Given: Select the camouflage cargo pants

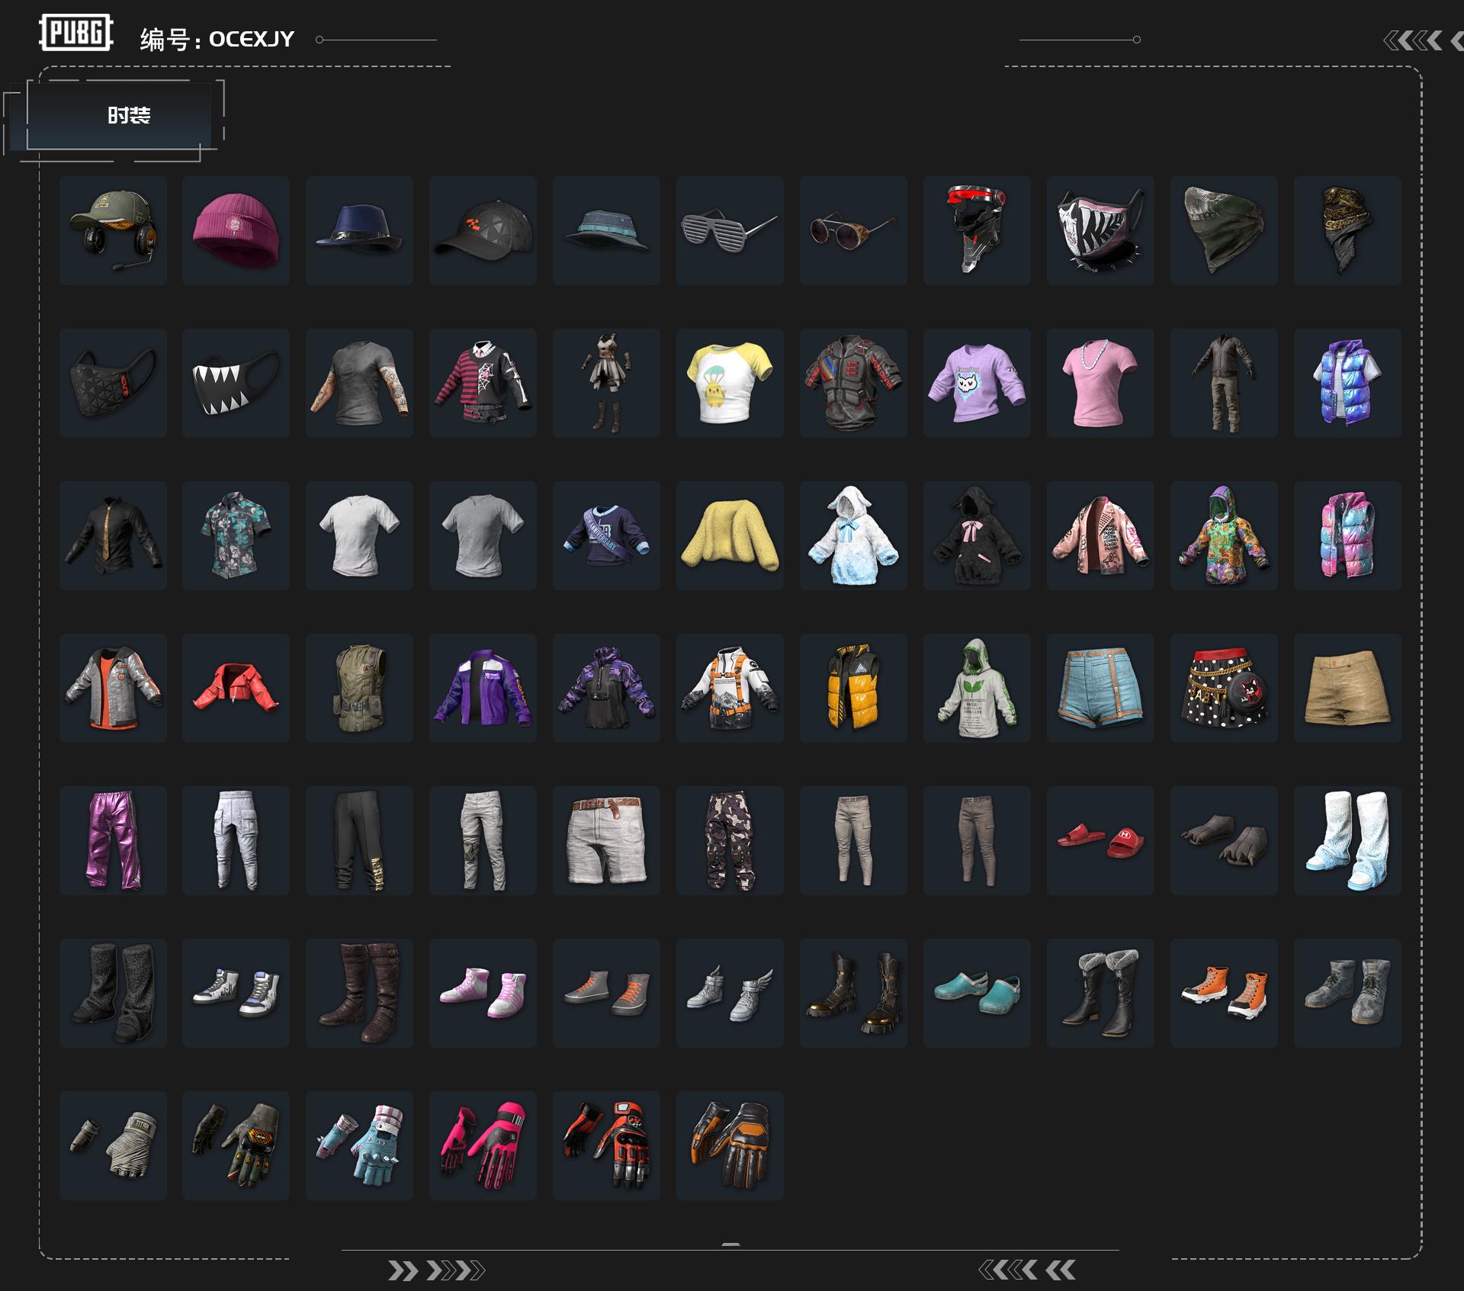Looking at the screenshot, I should (730, 841).
